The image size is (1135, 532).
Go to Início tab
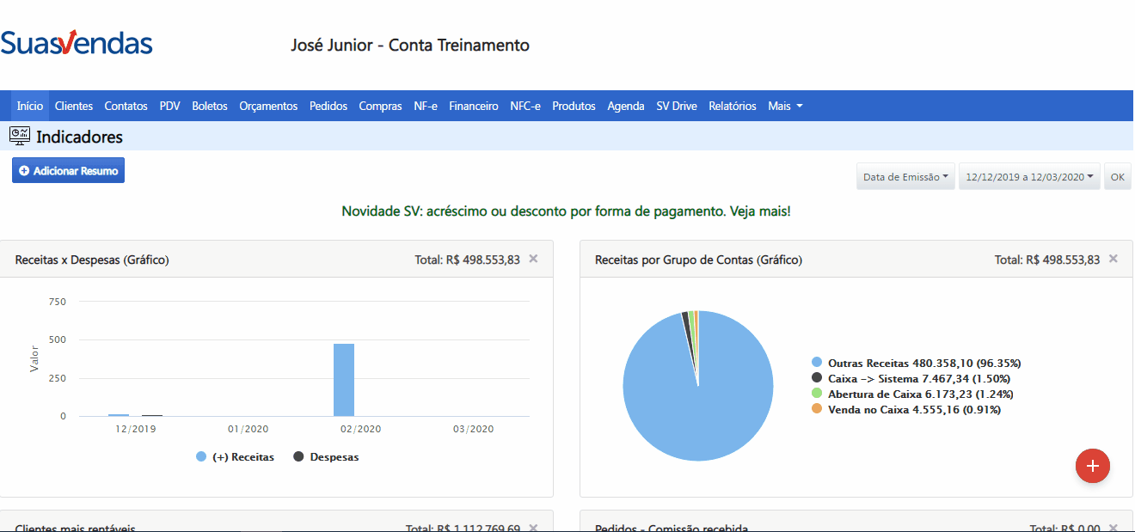pyautogui.click(x=30, y=106)
